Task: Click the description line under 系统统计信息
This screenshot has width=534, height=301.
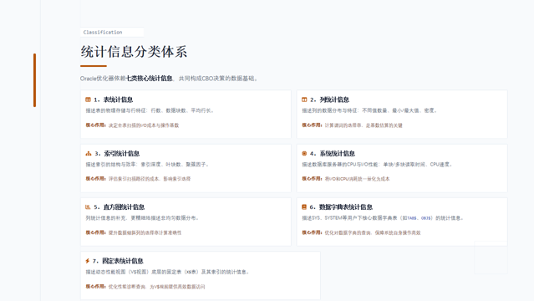Action: click(x=378, y=165)
